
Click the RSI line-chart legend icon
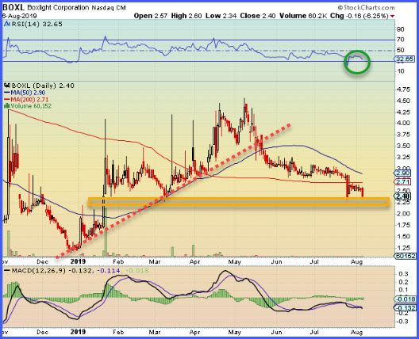pos(7,25)
